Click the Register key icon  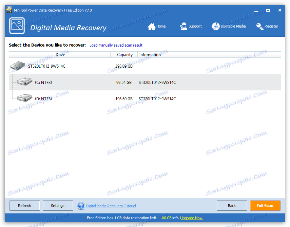tap(260, 27)
